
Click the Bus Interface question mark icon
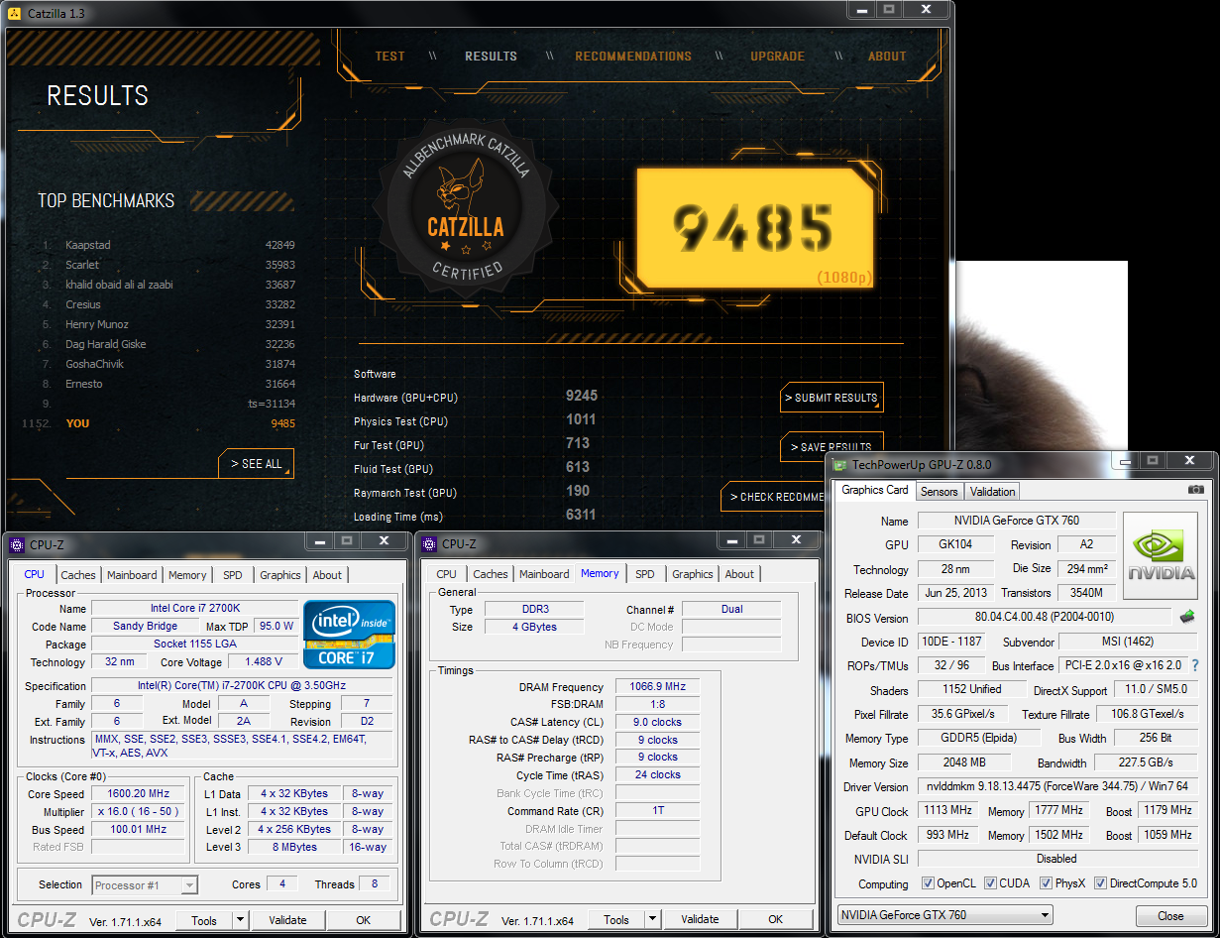point(1195,665)
